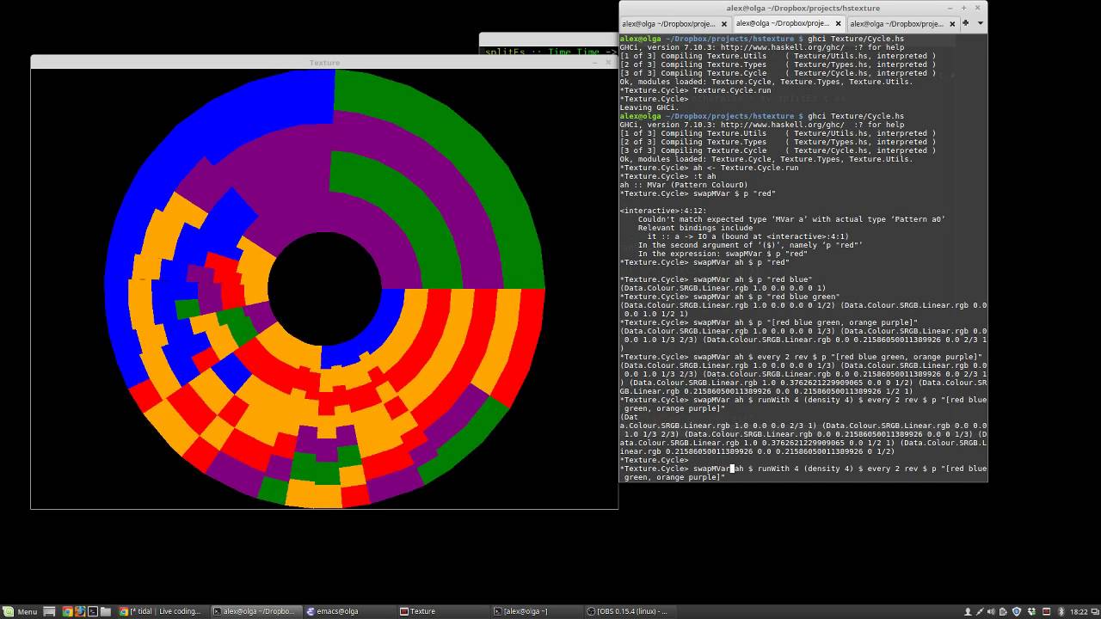
Task: Launch Firefox from the taskbar
Action: click(80, 611)
